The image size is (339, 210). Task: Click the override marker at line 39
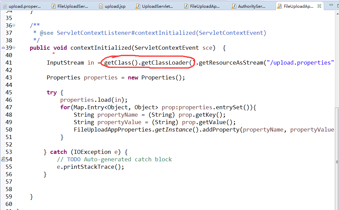[x=3, y=48]
